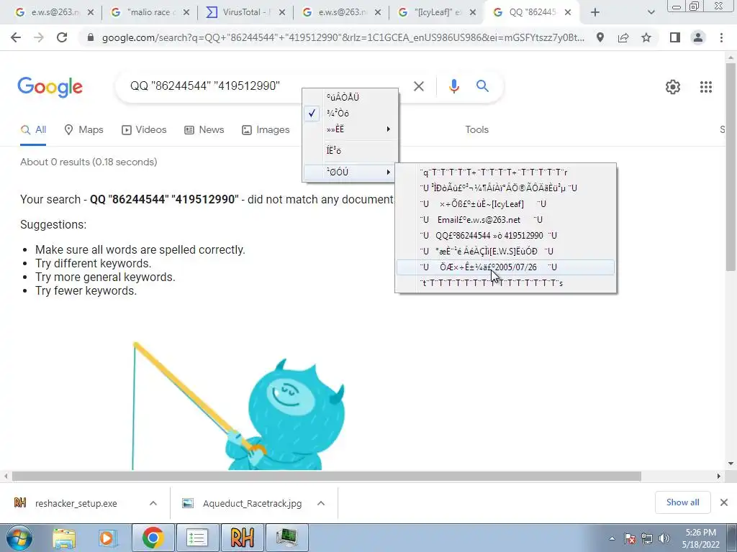Click the browser forward arrow
737x552 pixels.
(x=39, y=37)
